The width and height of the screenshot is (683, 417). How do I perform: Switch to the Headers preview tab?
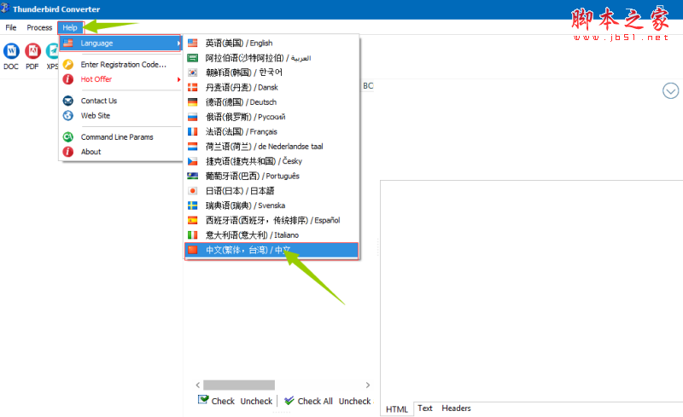456,408
